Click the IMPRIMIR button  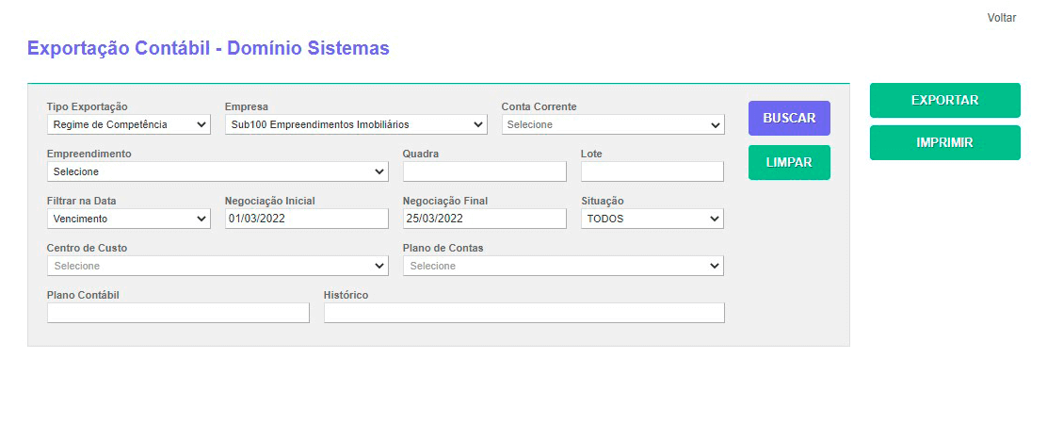tap(944, 143)
